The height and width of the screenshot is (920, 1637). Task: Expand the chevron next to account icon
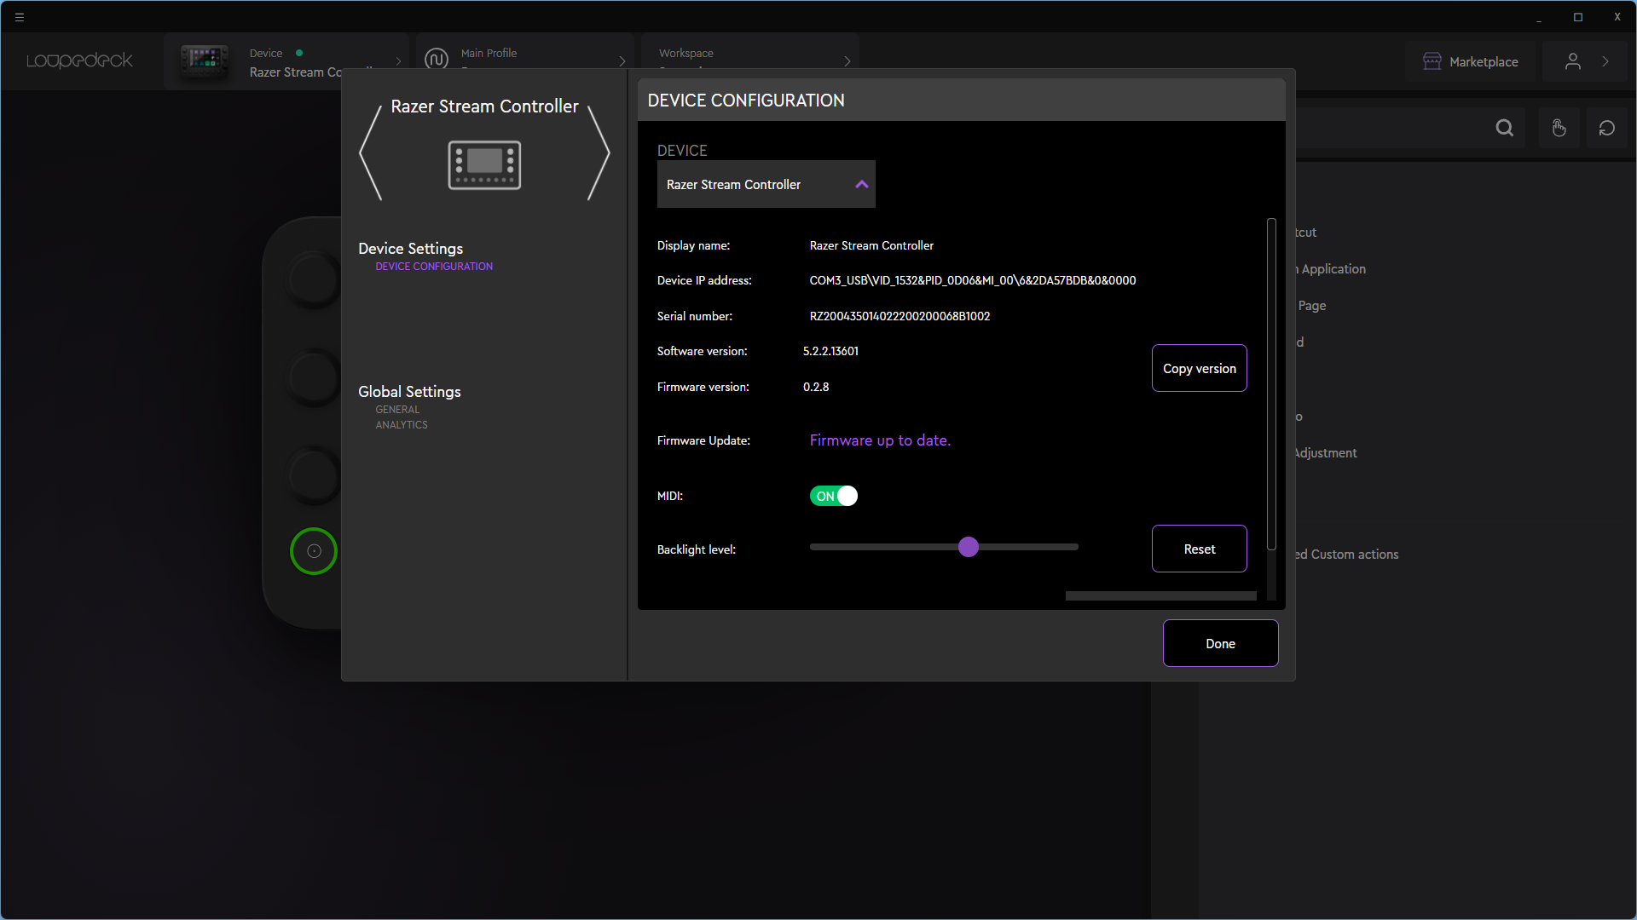click(1606, 61)
